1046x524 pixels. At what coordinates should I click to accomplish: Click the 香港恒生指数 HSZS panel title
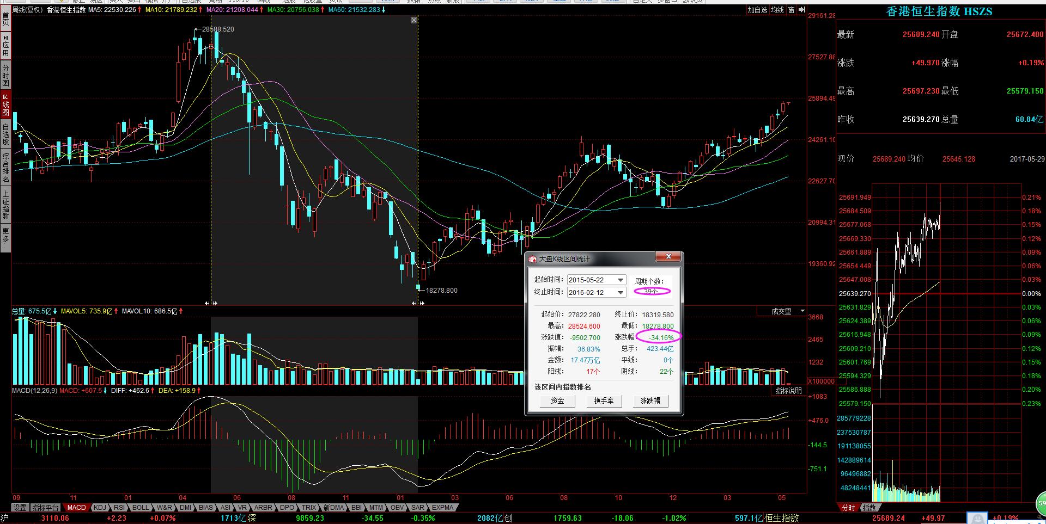tap(939, 11)
